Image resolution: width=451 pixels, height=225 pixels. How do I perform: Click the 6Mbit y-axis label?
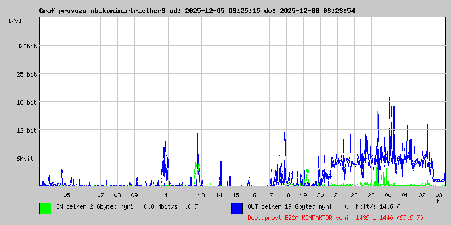[25, 159]
